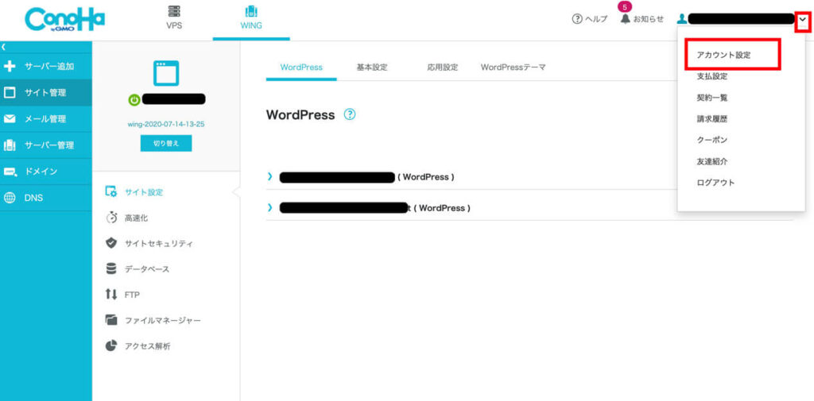Click the サイト設定 gear icon
The height and width of the screenshot is (401, 814).
(111, 192)
